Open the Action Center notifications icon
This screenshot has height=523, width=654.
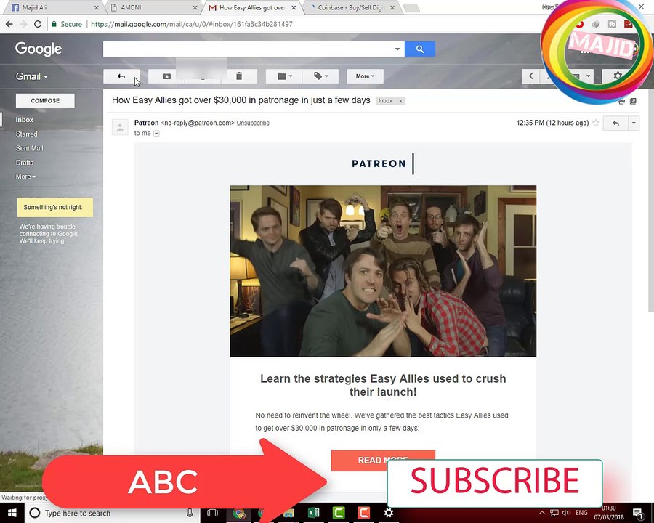coord(638,513)
